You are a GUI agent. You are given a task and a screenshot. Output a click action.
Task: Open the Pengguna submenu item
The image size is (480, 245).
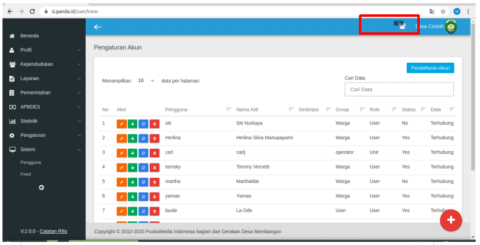[x=30, y=162]
